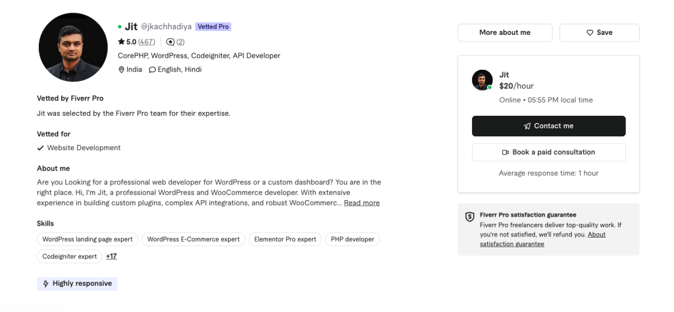Screen dimensions: 674x312
Task: Click the Elementor Pro expert tag
Action: [285, 240]
